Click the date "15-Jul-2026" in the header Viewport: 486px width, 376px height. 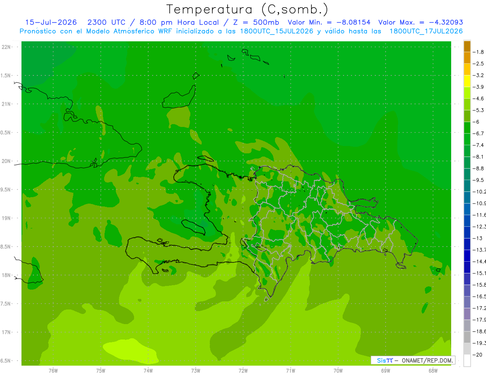pyautogui.click(x=51, y=23)
